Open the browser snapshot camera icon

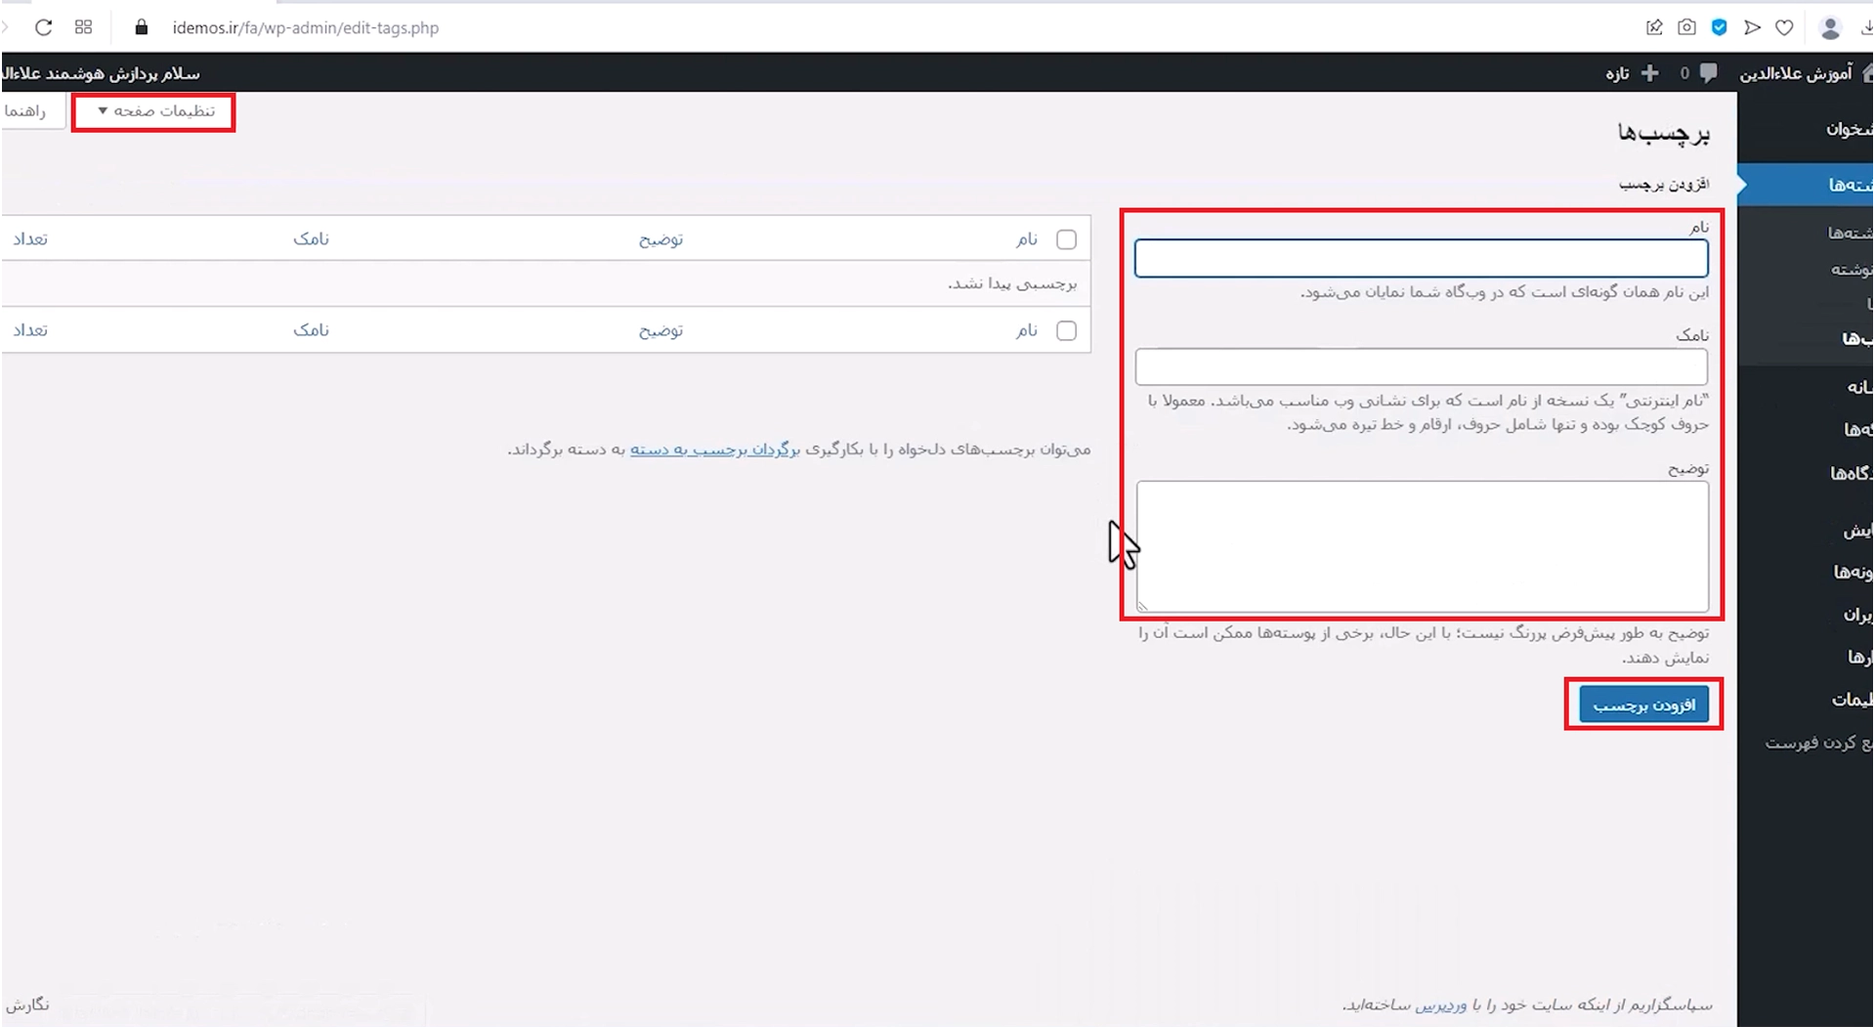click(1686, 27)
